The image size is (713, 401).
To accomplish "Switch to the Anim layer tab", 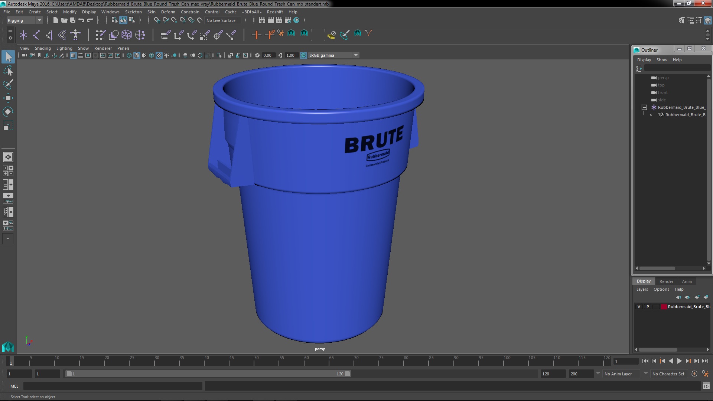I will (687, 281).
